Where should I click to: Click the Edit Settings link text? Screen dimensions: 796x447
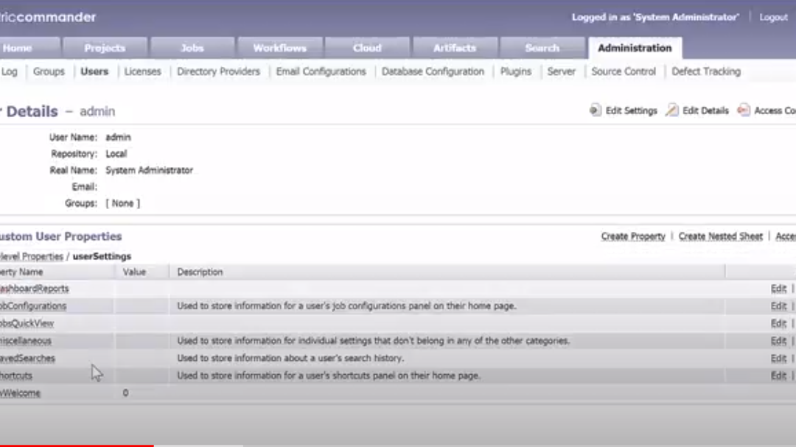point(631,110)
